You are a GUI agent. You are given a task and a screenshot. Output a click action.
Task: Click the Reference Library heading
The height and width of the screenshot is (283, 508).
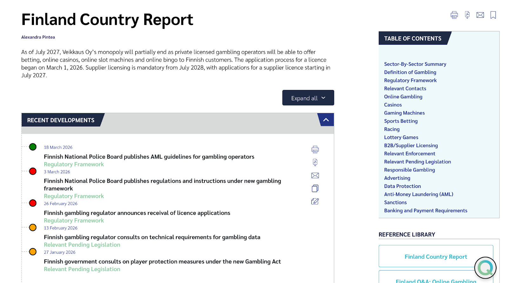[407, 235]
